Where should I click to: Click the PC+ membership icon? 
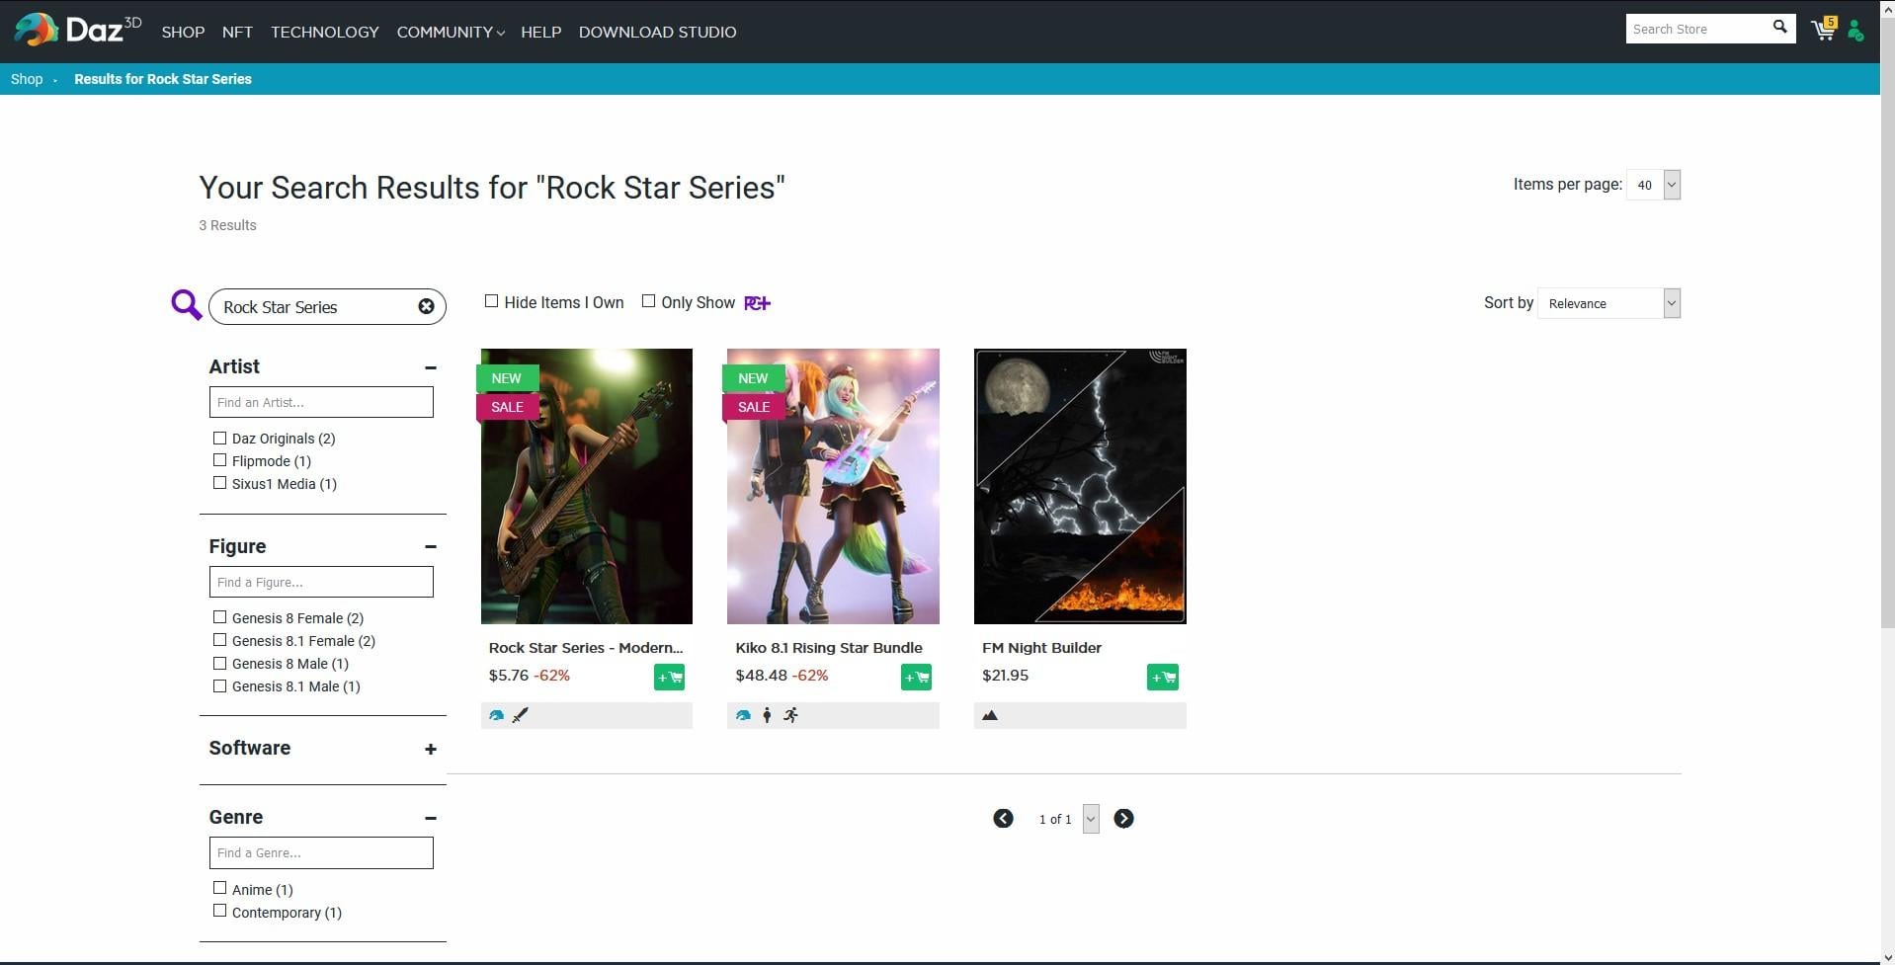[x=757, y=303]
